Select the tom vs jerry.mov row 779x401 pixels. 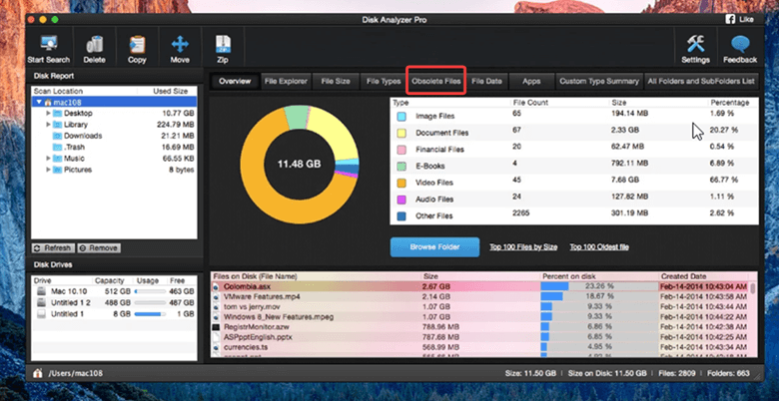480,306
